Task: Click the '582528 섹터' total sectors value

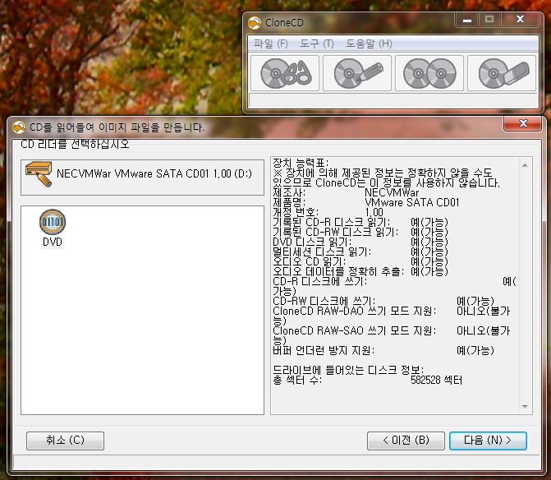Action: [x=436, y=380]
